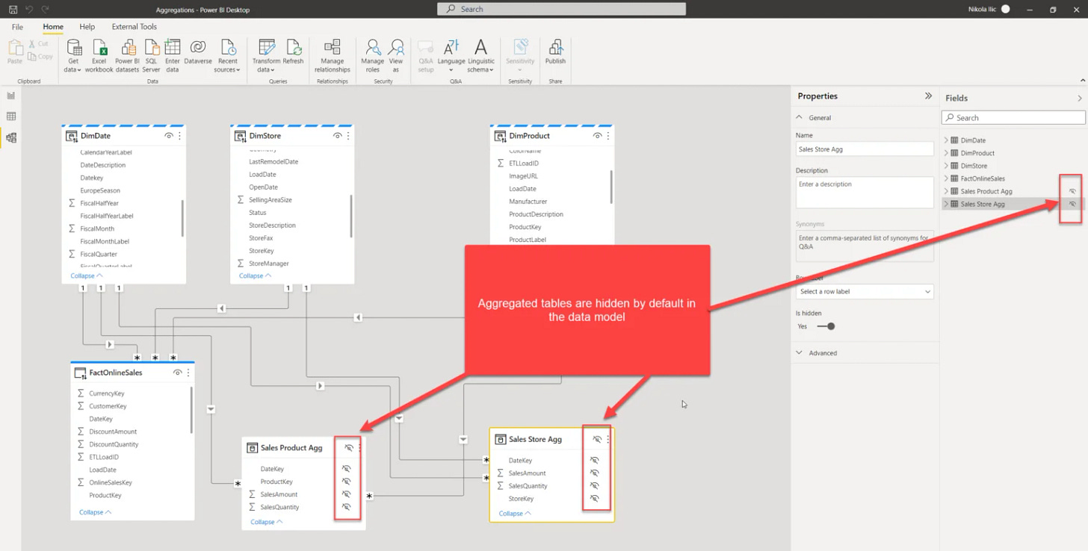
Task: Open Linguistic schema menu
Action: coord(481,56)
